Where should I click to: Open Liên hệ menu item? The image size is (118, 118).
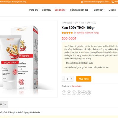pyautogui.click(x=112, y=10)
